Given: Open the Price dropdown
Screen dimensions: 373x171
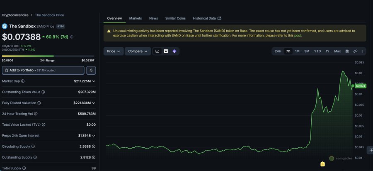Looking at the screenshot, I should pyautogui.click(x=114, y=51).
